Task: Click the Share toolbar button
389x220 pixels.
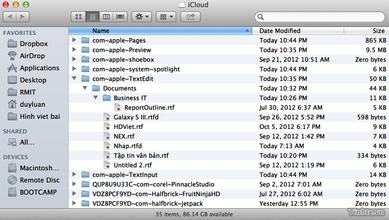Action: tap(190, 17)
